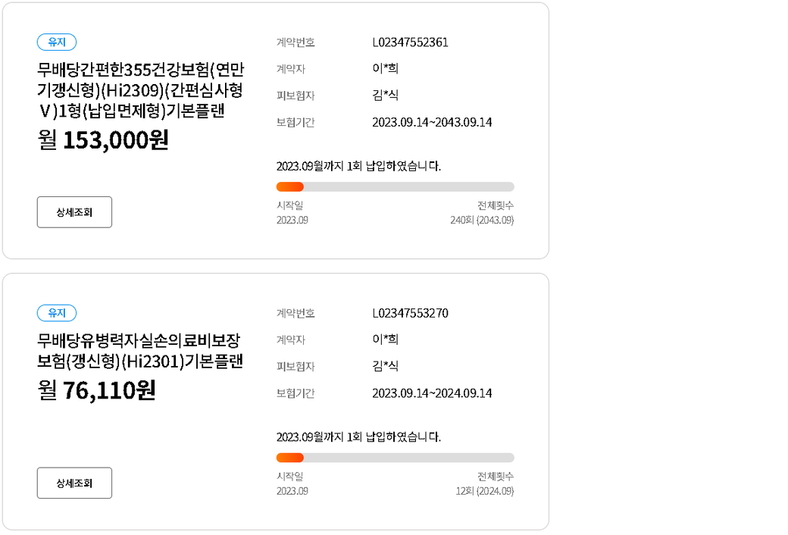Click insurance period 2023.09.14~2043.09.14
Image resolution: width=788 pixels, height=535 pixels.
tap(432, 122)
